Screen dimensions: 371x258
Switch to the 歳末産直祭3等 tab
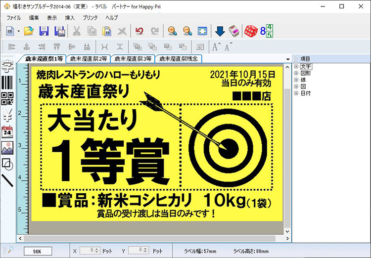click(133, 59)
